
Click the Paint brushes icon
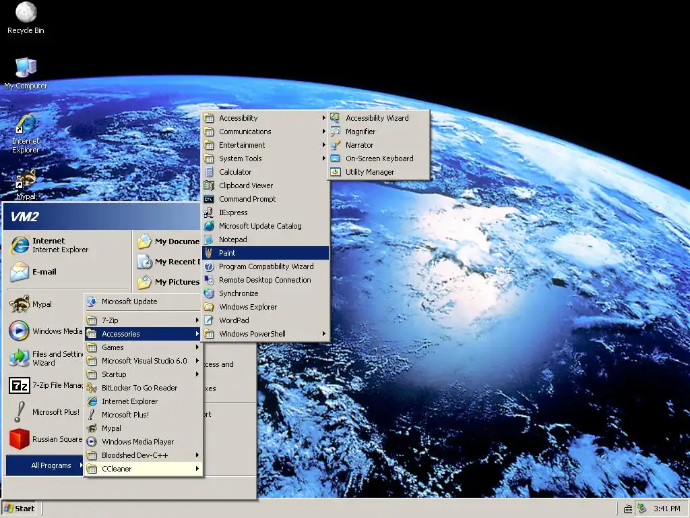click(209, 253)
